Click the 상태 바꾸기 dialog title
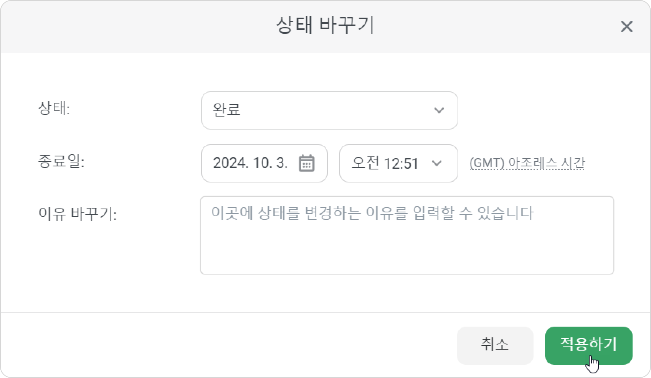This screenshot has height=378, width=651. pyautogui.click(x=325, y=26)
